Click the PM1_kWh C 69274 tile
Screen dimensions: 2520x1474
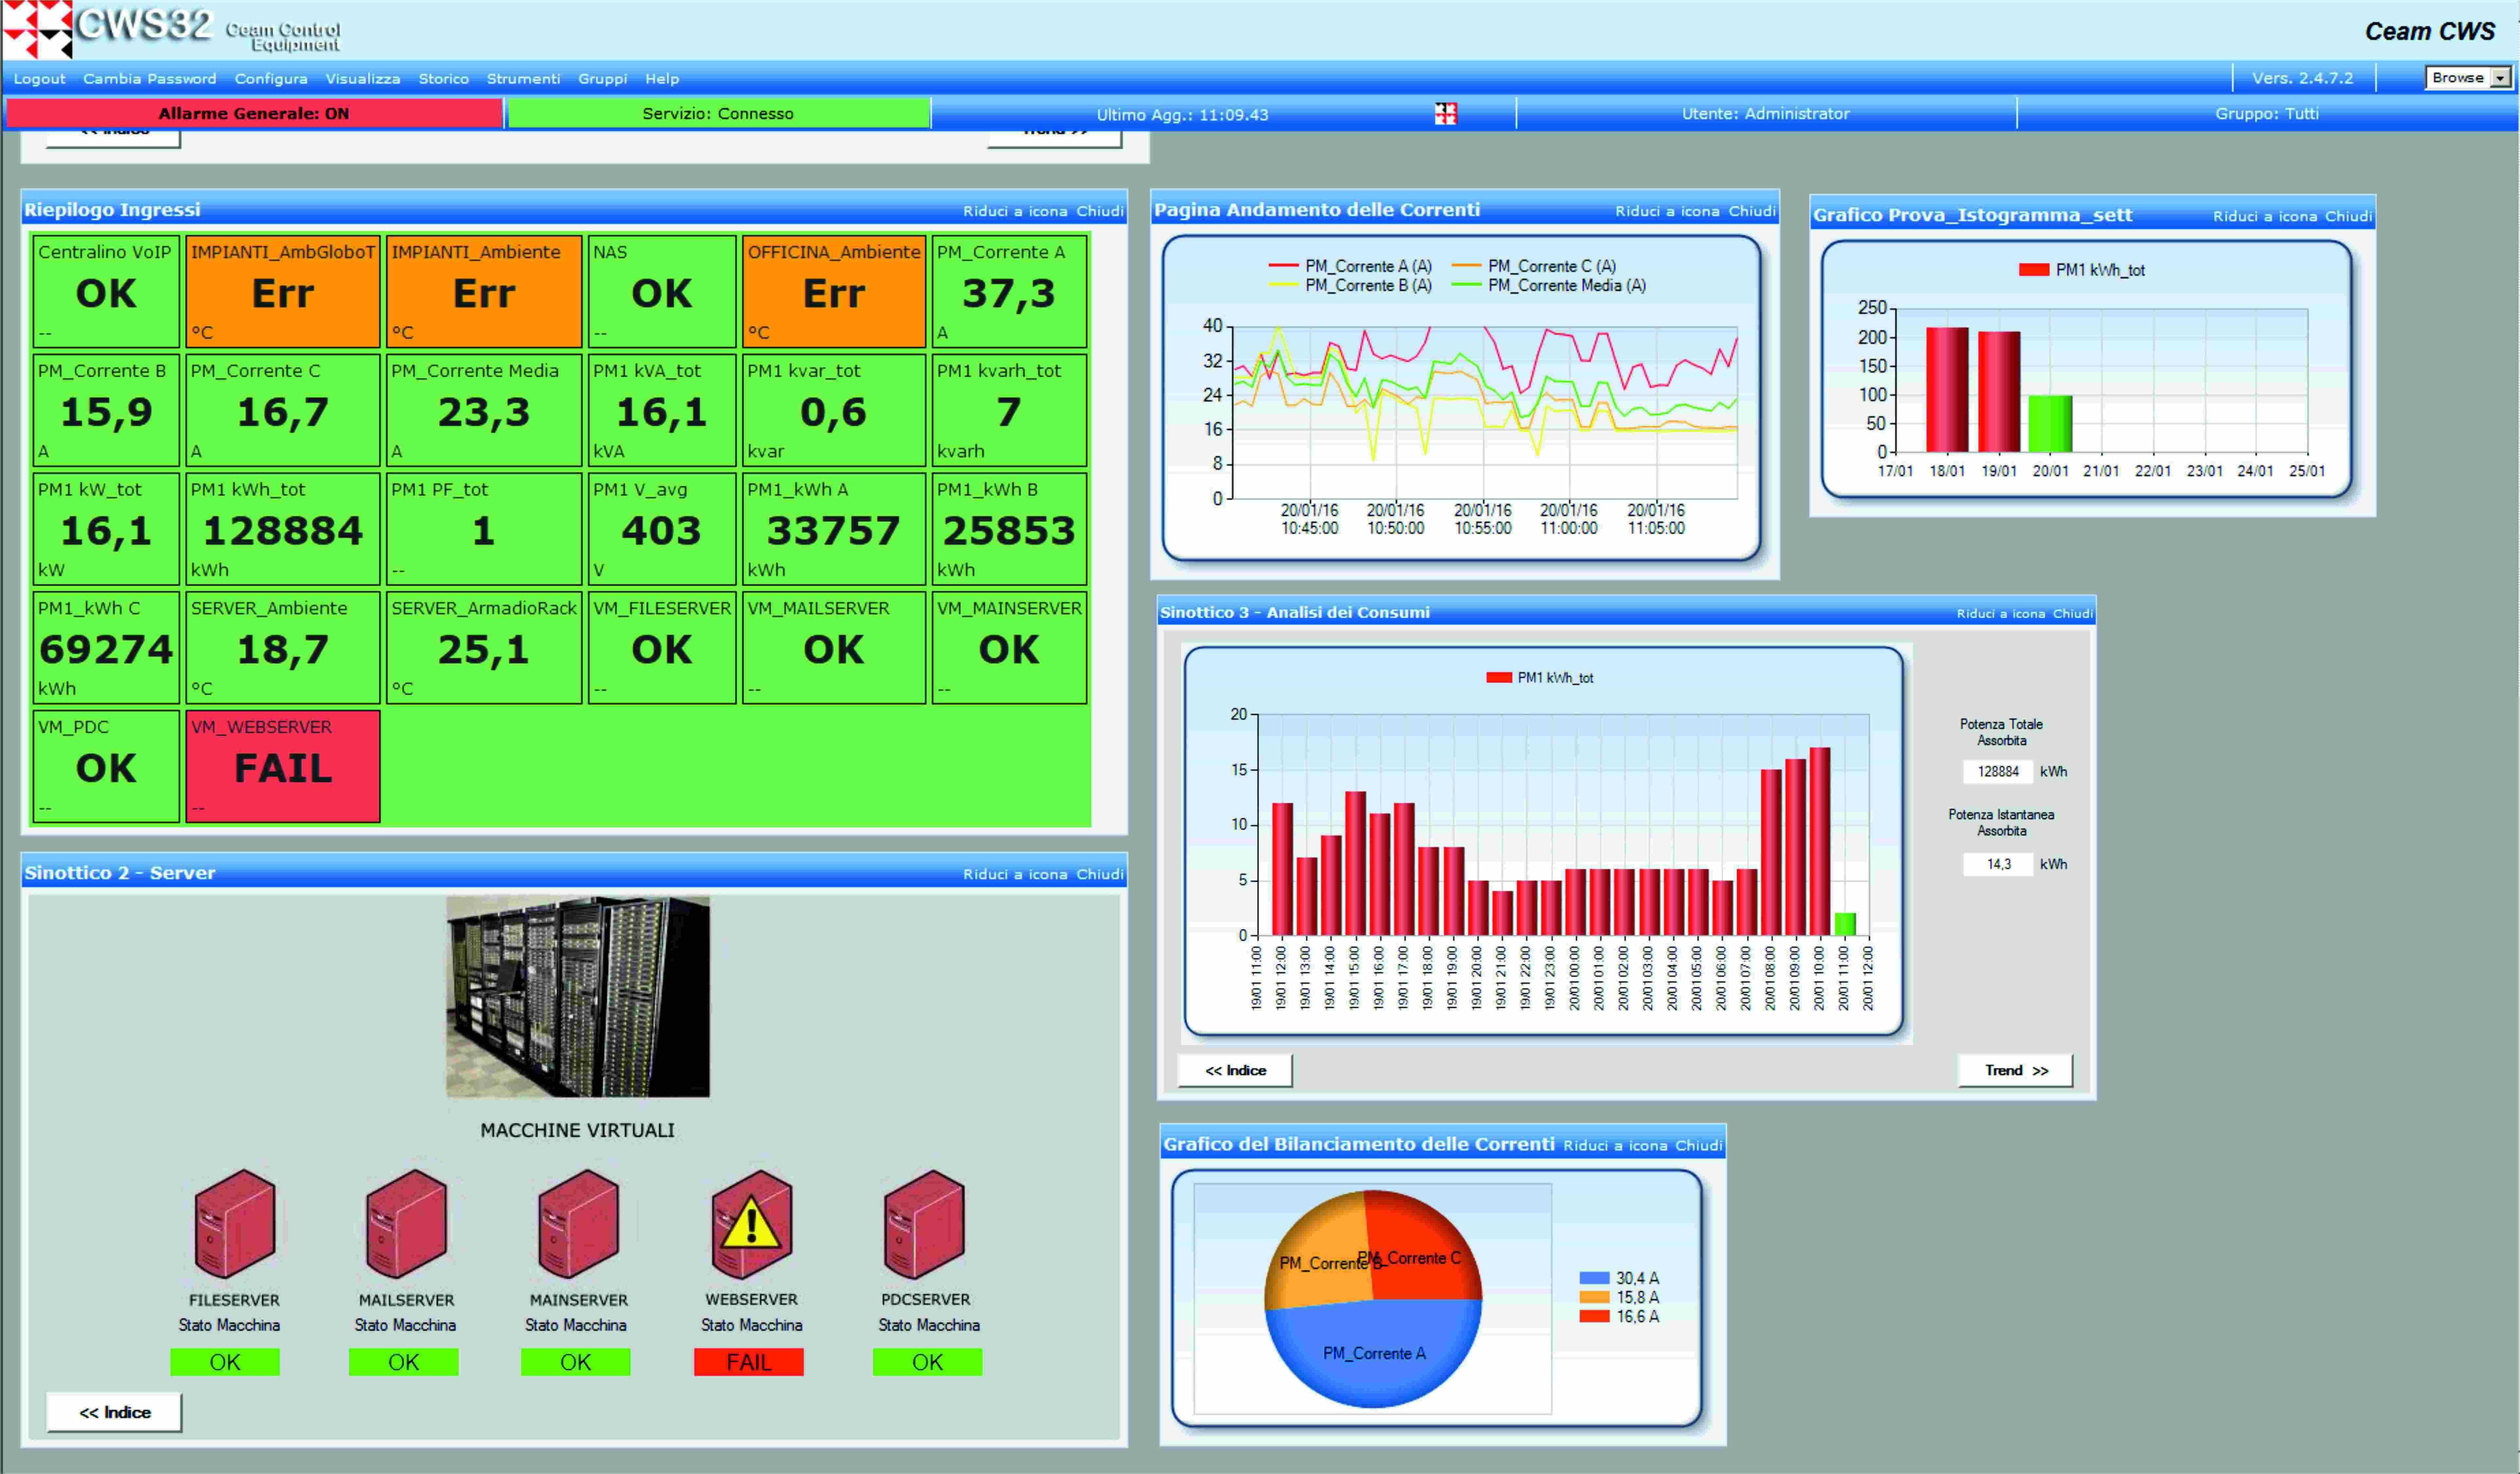[106, 648]
